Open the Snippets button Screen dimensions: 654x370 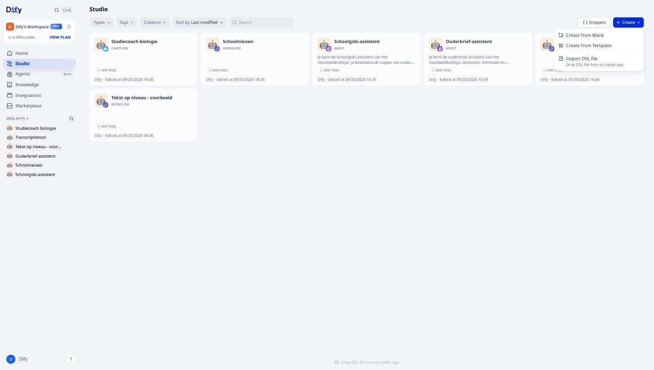tap(594, 22)
